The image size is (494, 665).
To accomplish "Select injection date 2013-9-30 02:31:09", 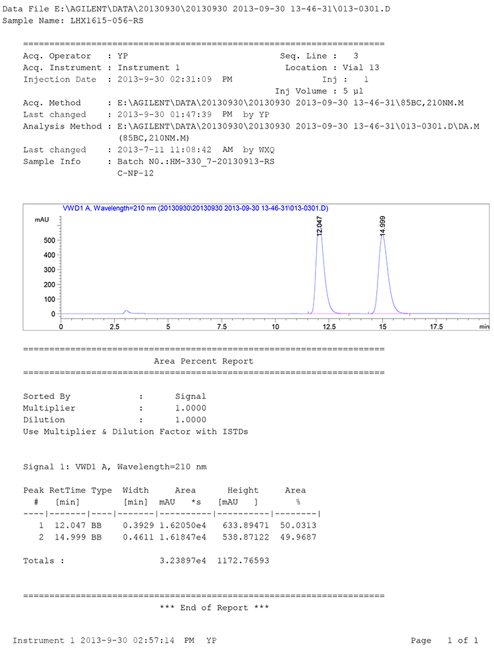I will pyautogui.click(x=165, y=79).
